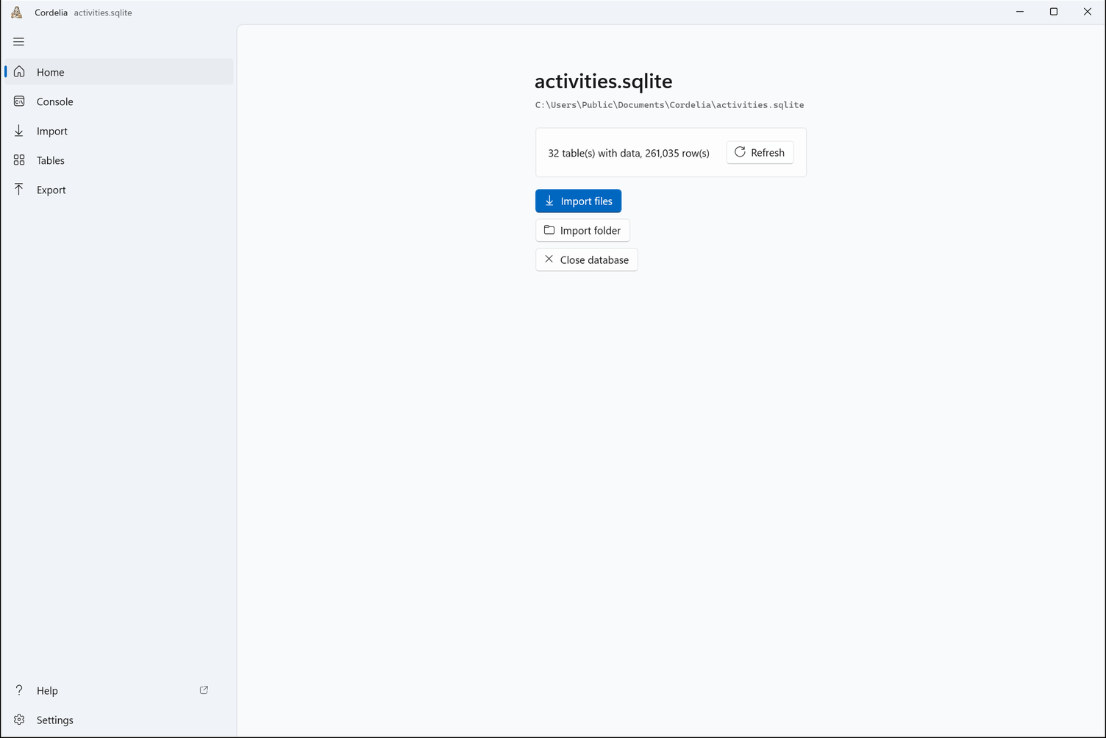Go to the Import section
The height and width of the screenshot is (738, 1106).
pyautogui.click(x=118, y=131)
